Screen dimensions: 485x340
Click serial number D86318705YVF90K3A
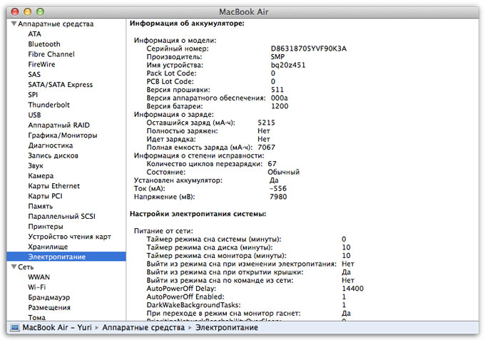tap(309, 48)
